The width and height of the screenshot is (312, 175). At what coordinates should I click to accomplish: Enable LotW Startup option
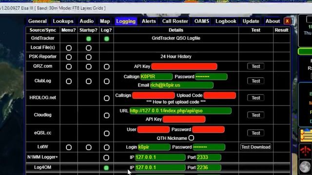(x=89, y=147)
